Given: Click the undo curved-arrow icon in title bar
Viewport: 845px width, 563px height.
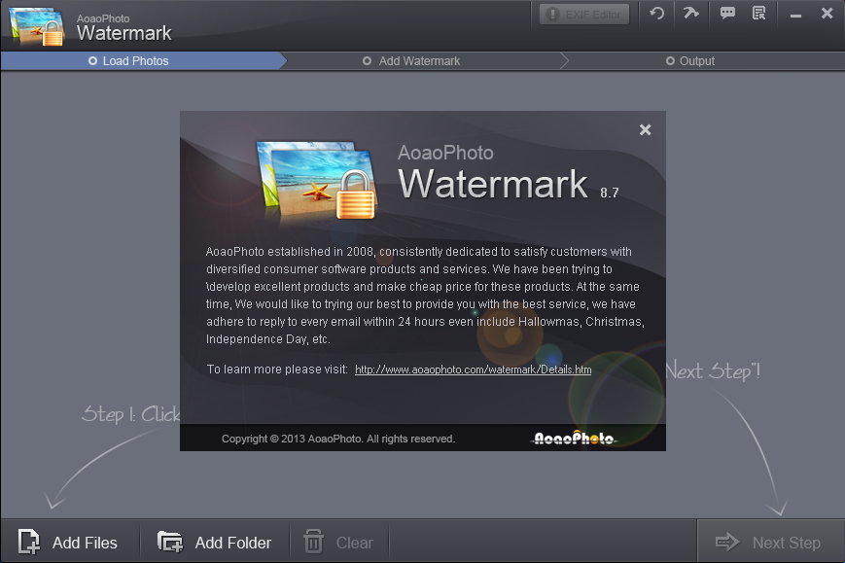Looking at the screenshot, I should point(656,13).
